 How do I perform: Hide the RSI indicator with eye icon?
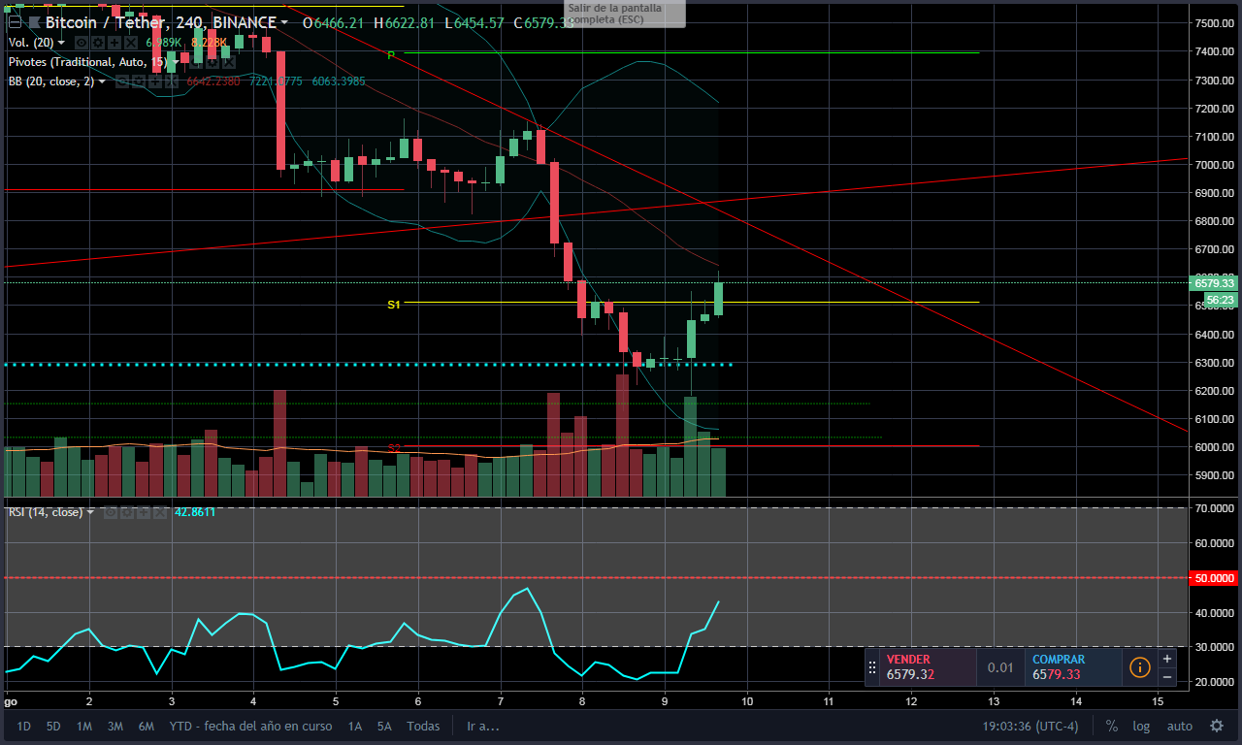pos(111,512)
